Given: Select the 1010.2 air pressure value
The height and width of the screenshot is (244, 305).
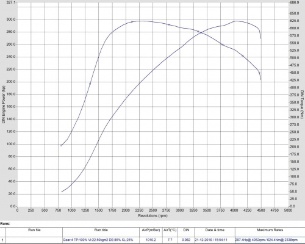Looking at the screenshot, I should (151, 240).
